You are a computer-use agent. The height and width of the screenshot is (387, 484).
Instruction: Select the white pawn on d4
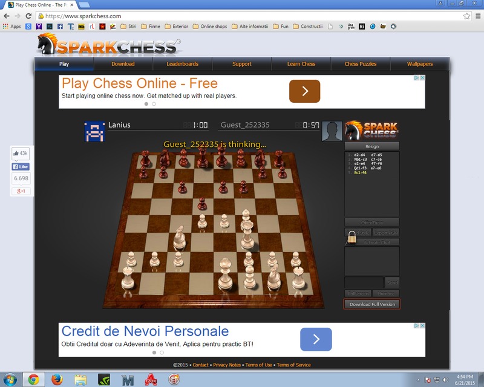coord(202,221)
